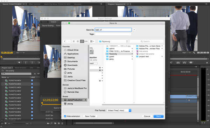Expand project test folder arrow
This screenshot has width=210, height=128.
(162, 56)
